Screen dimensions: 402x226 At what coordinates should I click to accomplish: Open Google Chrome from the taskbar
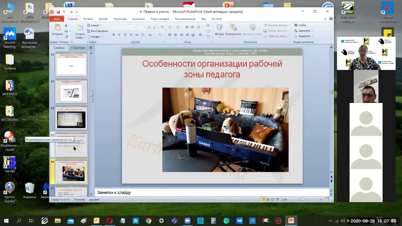pyautogui.click(x=149, y=221)
